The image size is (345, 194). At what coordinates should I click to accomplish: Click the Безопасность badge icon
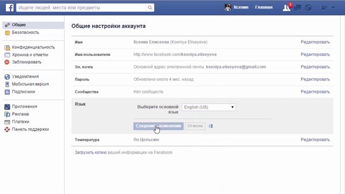click(x=7, y=33)
